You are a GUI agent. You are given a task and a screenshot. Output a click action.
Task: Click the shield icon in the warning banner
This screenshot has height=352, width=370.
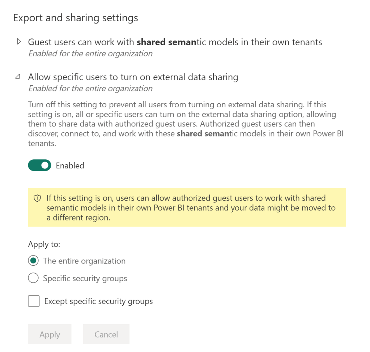(x=37, y=198)
